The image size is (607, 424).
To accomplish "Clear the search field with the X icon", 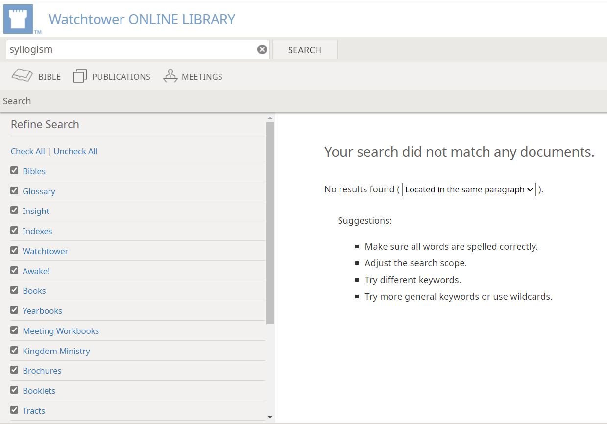I will point(262,49).
